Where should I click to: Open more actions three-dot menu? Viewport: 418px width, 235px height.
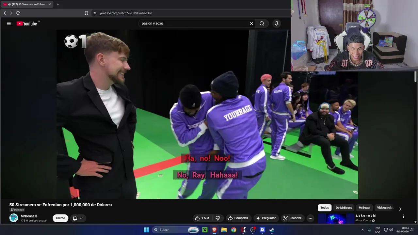click(311, 218)
